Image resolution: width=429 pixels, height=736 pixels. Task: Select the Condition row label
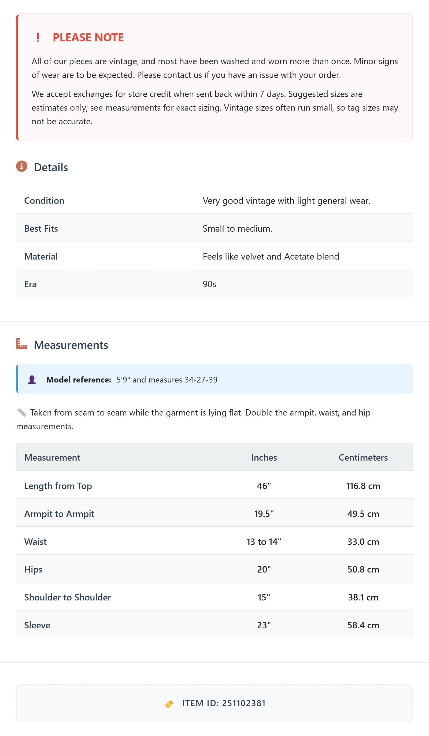pos(44,201)
